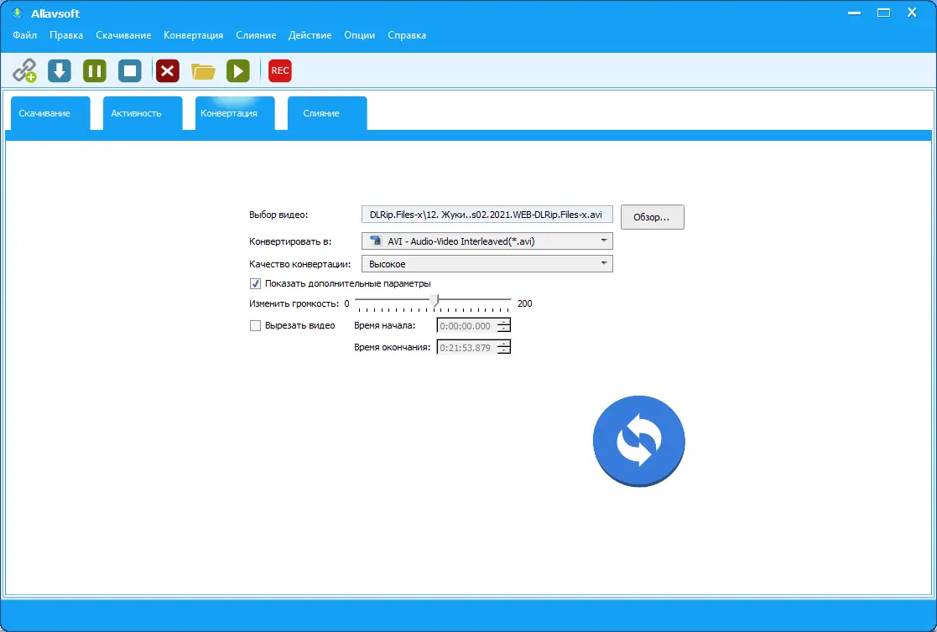Open the Конвертировать в format dropdown
The width and height of the screenshot is (937, 632).
coord(487,241)
